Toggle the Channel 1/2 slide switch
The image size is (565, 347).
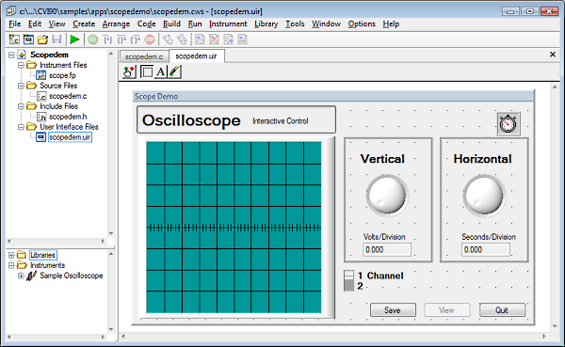click(x=348, y=280)
